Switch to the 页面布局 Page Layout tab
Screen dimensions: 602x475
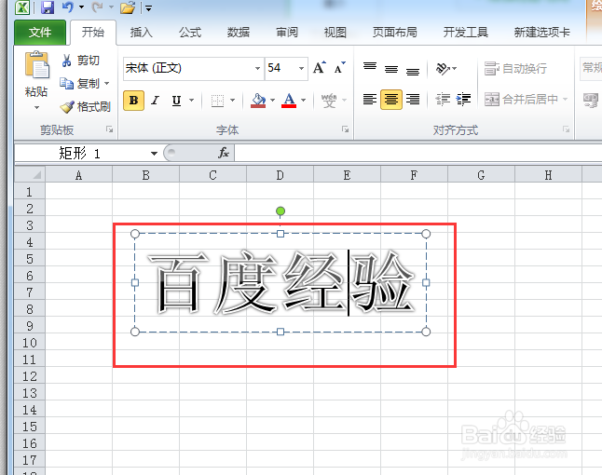[395, 33]
